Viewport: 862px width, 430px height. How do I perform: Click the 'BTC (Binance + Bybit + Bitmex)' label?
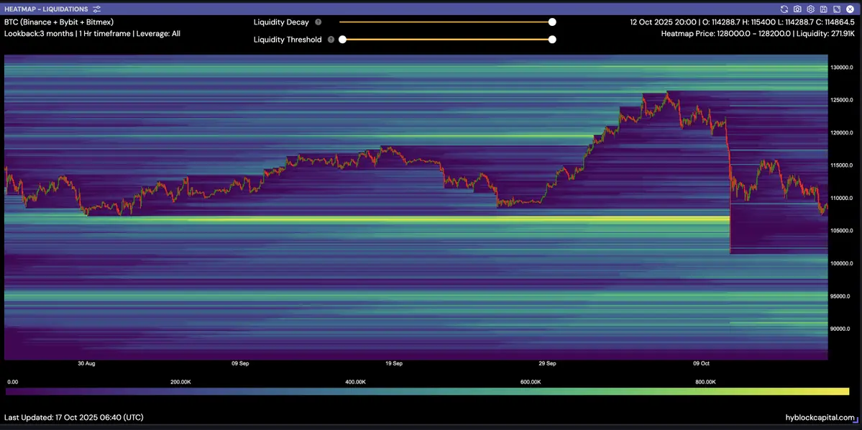(x=58, y=22)
